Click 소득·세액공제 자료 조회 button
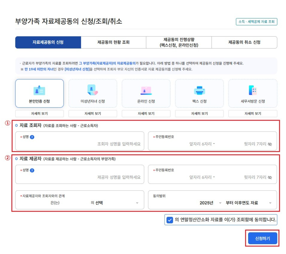Image resolution: width=286 pixels, height=254 pixels. (x=256, y=22)
